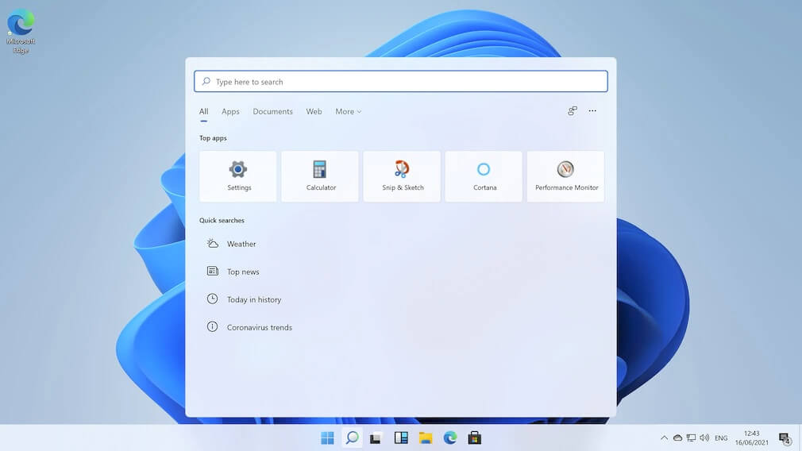
Task: Open Performance Monitor tile
Action: 565,176
